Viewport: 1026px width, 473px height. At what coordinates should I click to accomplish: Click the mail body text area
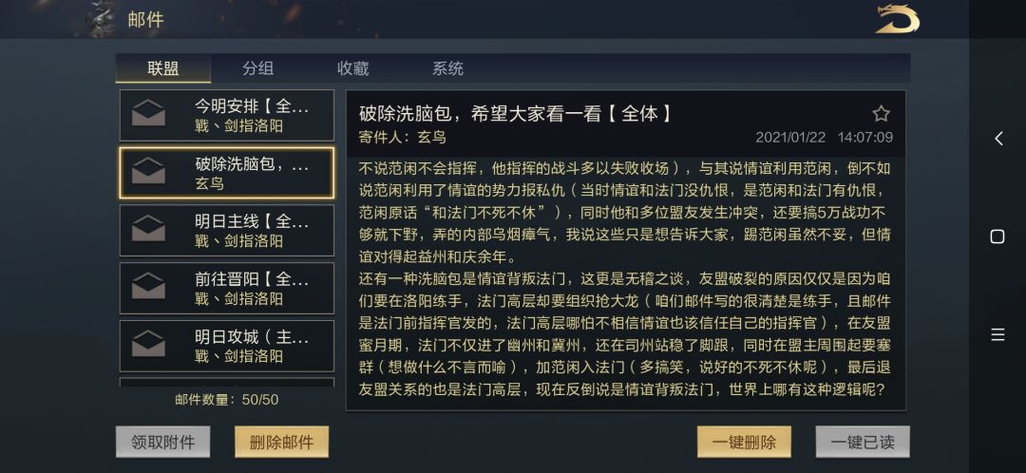pyautogui.click(x=624, y=280)
